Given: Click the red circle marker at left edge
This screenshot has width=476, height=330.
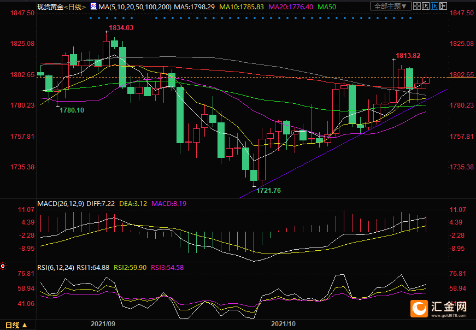Looking at the screenshot, I should [3, 266].
